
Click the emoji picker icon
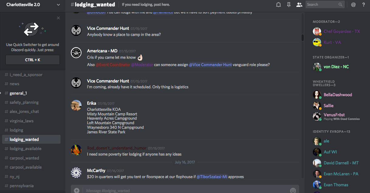(x=293, y=190)
